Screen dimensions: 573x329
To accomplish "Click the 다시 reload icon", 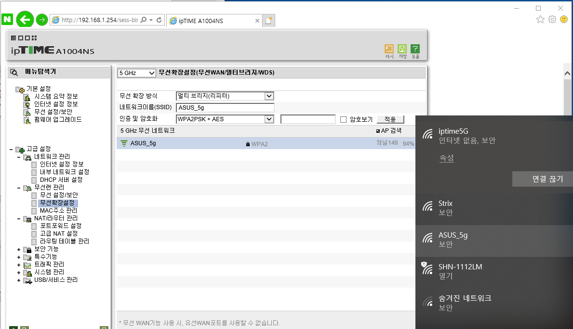I will pos(389,51).
